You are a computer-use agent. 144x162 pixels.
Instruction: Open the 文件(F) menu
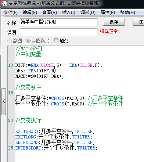[11, 12]
